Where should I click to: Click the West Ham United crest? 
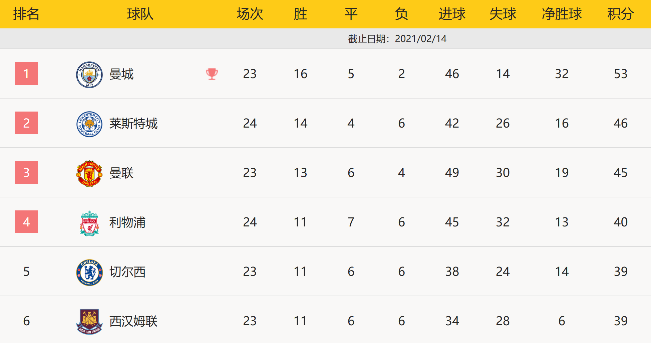point(89,322)
